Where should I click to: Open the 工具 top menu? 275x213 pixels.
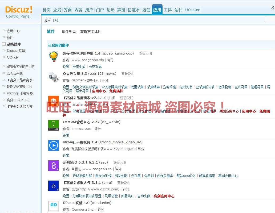click(168, 10)
